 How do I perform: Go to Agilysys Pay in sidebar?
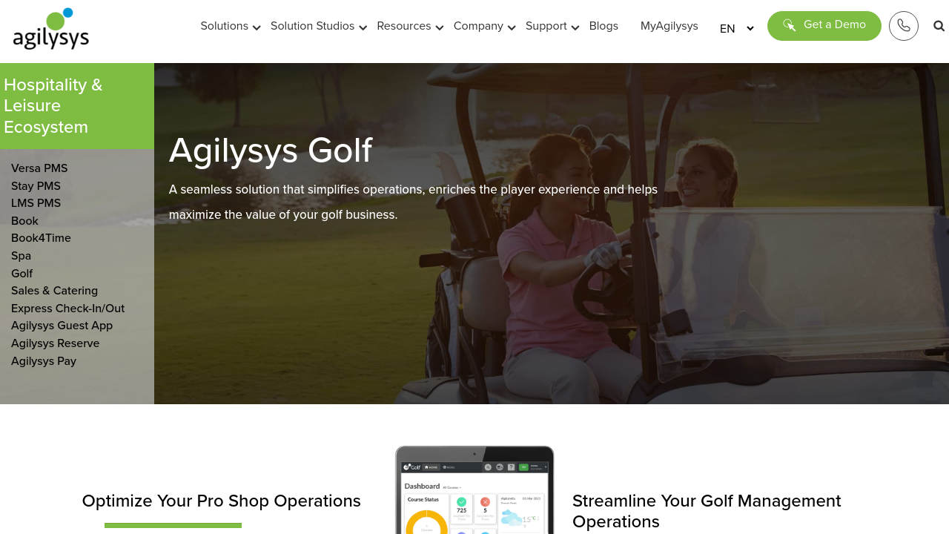(44, 361)
